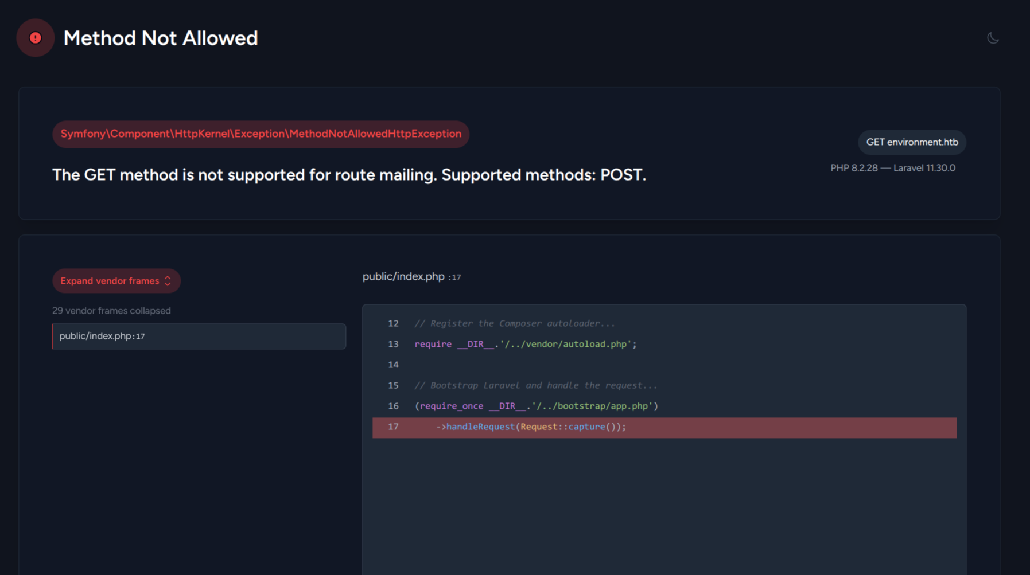
Task: Click code line 13 requiring vendor/autoload.php
Action: tap(525, 345)
